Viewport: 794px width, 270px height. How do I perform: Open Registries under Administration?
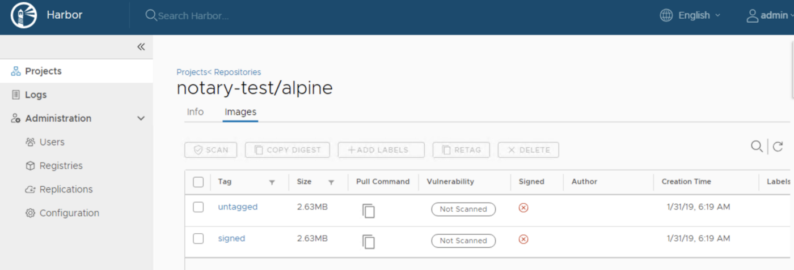click(x=61, y=166)
